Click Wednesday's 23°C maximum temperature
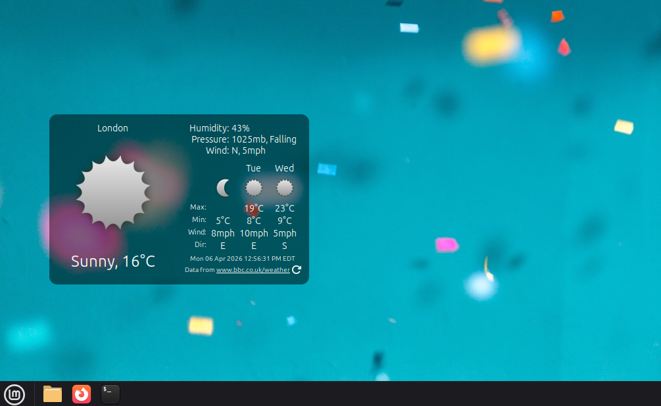This screenshot has width=661, height=406. pos(284,208)
